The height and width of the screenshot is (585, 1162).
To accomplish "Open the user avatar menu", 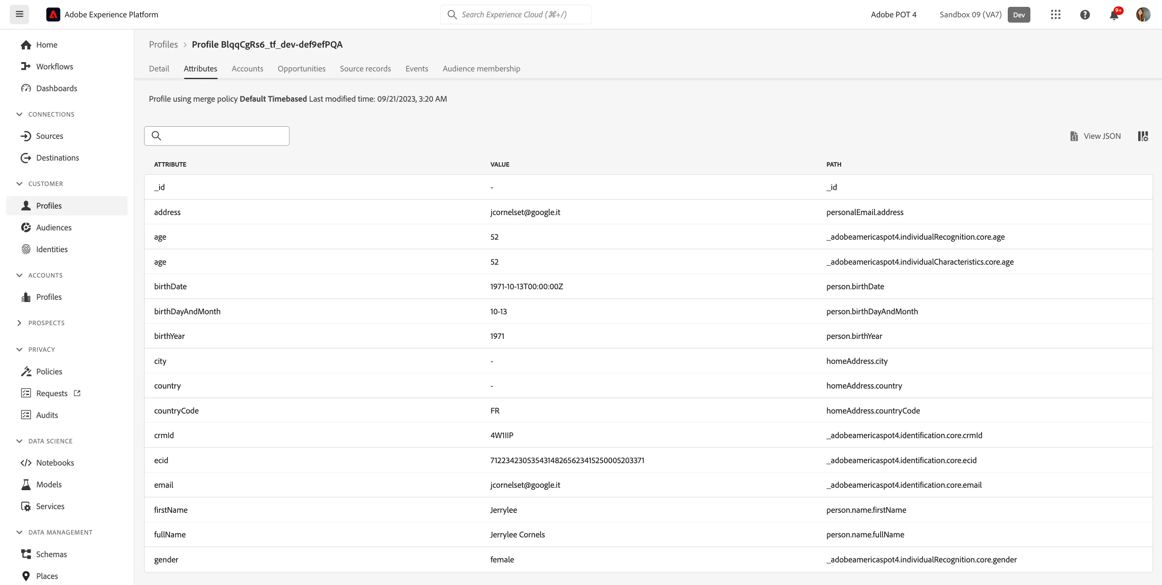I will pyautogui.click(x=1143, y=15).
